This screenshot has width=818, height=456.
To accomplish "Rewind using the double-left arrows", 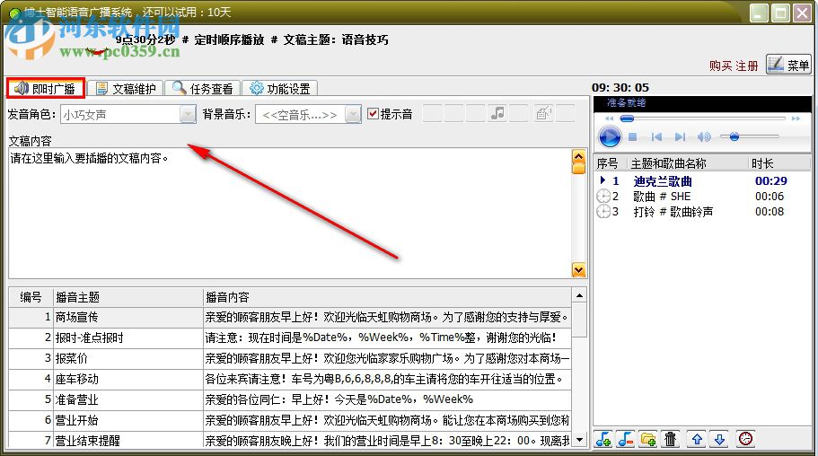I will [609, 118].
